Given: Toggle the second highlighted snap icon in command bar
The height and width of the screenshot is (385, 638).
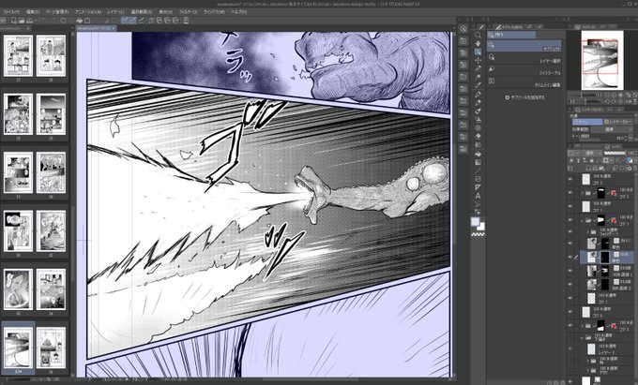Looking at the screenshot, I should [x=133, y=21].
